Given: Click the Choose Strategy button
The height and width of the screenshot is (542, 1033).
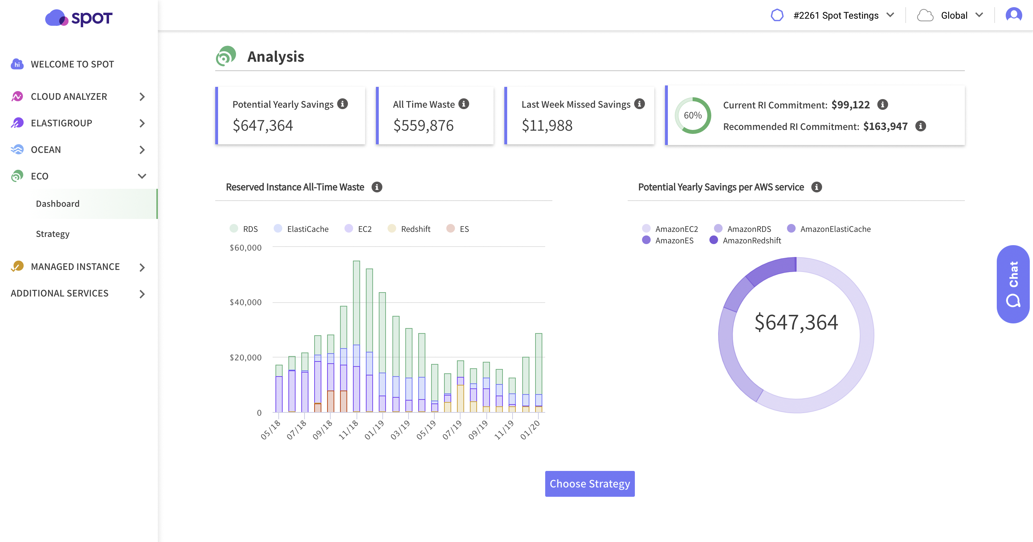Looking at the screenshot, I should (x=589, y=483).
